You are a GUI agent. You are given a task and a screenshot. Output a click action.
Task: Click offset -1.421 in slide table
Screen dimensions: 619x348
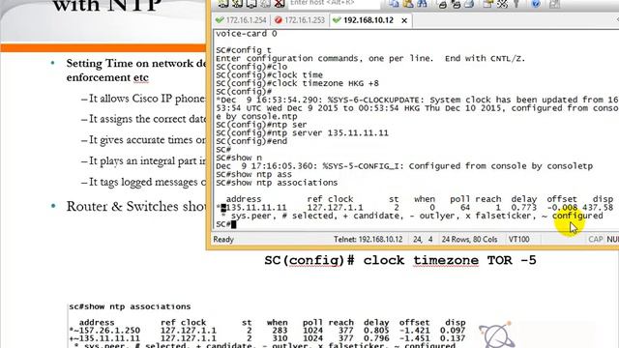click(414, 331)
